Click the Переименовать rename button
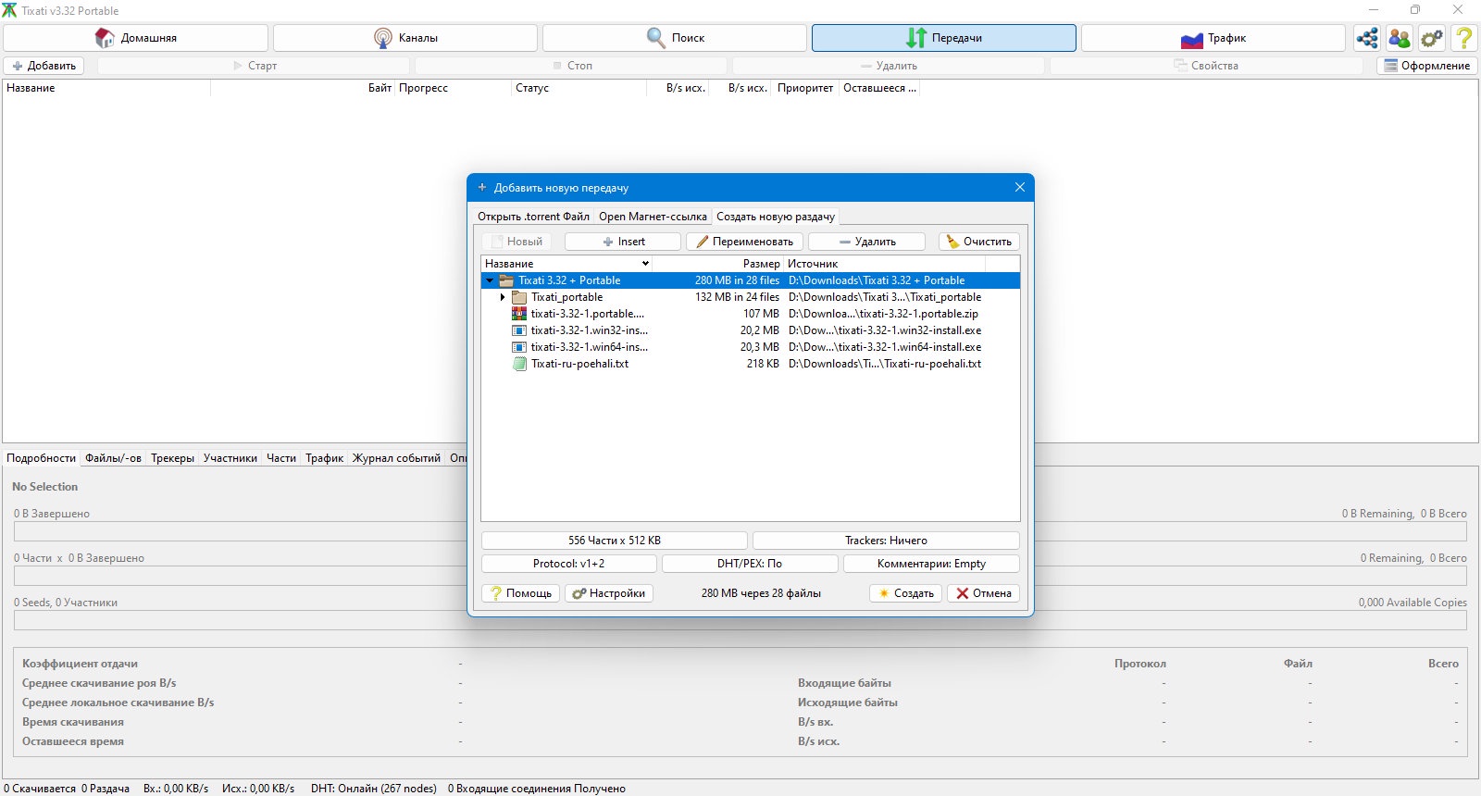The height and width of the screenshot is (796, 1481). 745,242
